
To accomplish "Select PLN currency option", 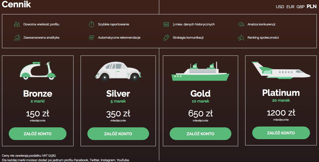I will 312,7.
